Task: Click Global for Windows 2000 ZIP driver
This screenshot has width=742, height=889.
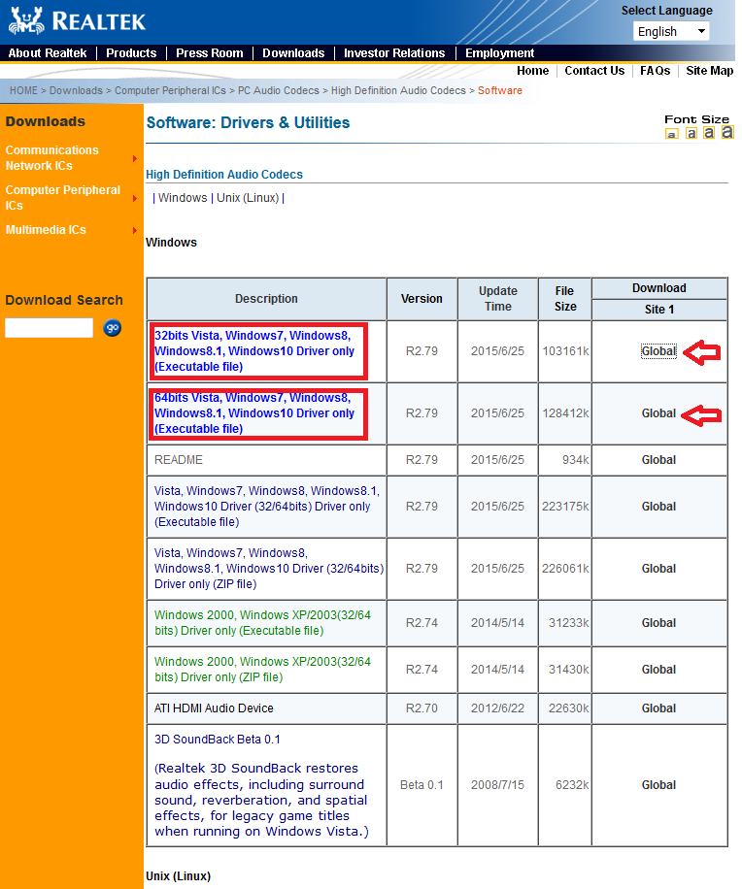Action: pyautogui.click(x=658, y=669)
